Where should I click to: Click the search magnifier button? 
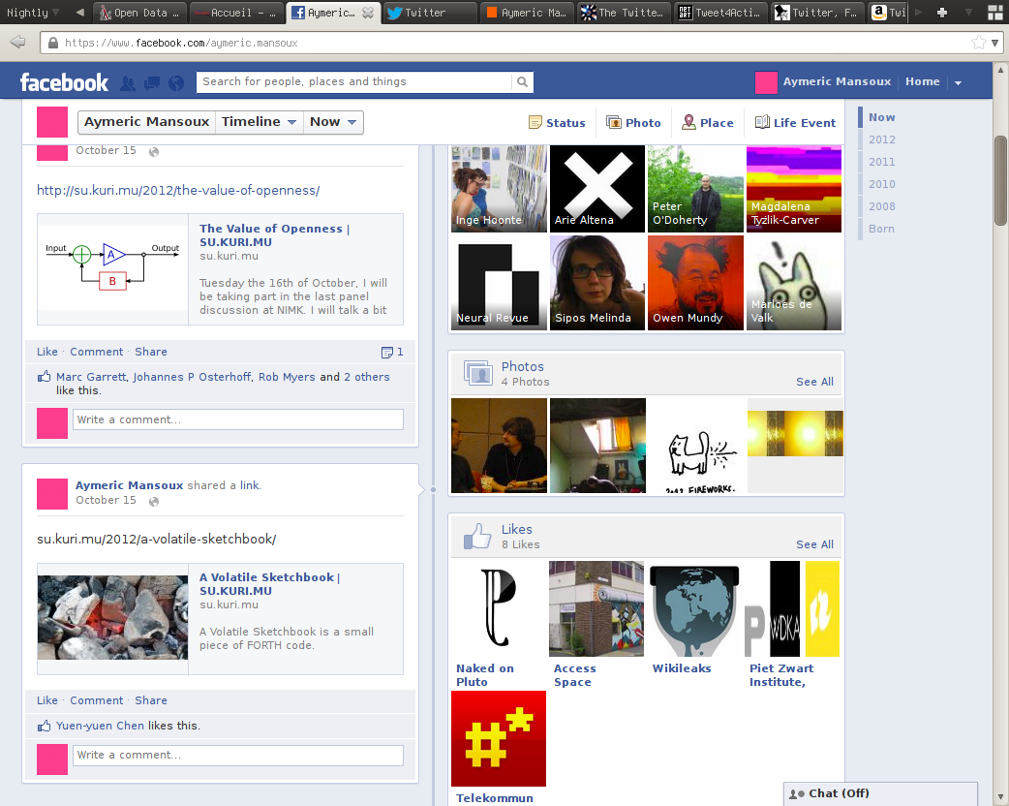pyautogui.click(x=522, y=82)
